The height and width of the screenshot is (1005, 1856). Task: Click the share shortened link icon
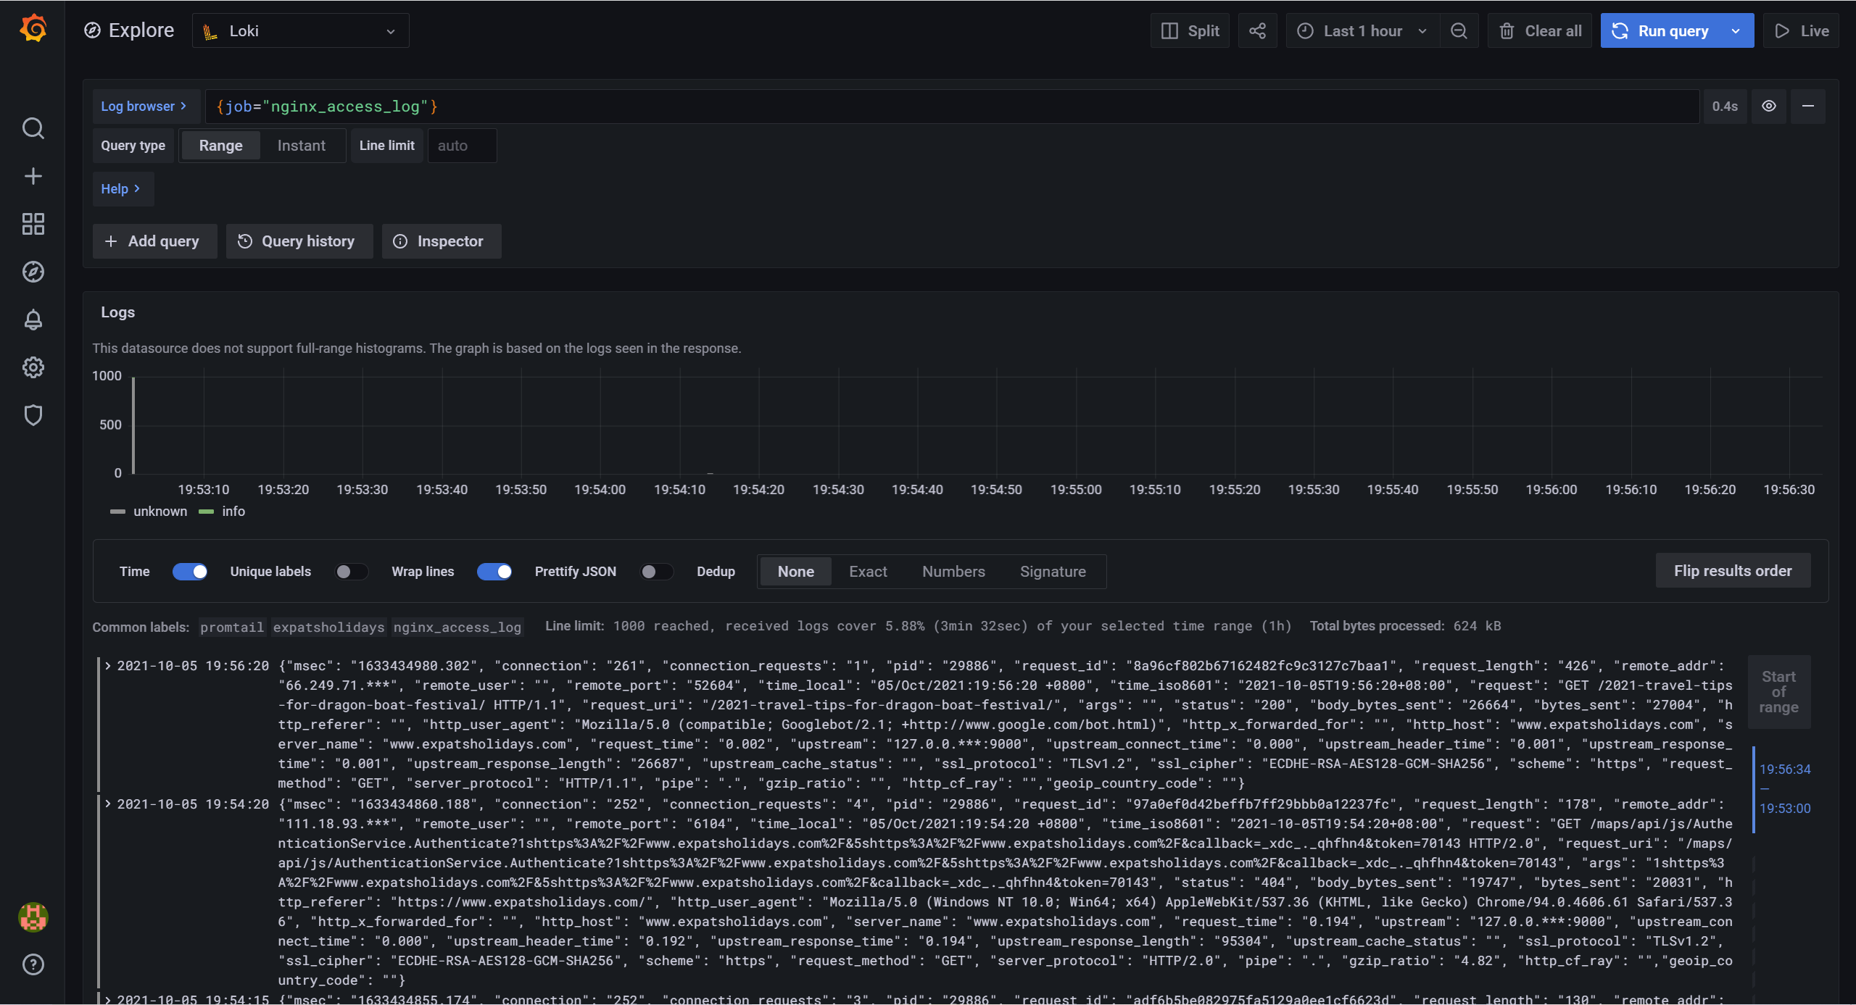(x=1258, y=30)
